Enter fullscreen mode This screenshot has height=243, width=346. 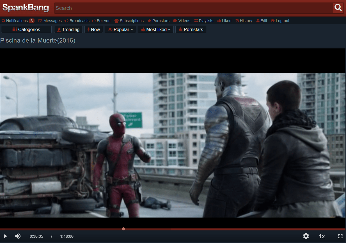[x=340, y=236]
